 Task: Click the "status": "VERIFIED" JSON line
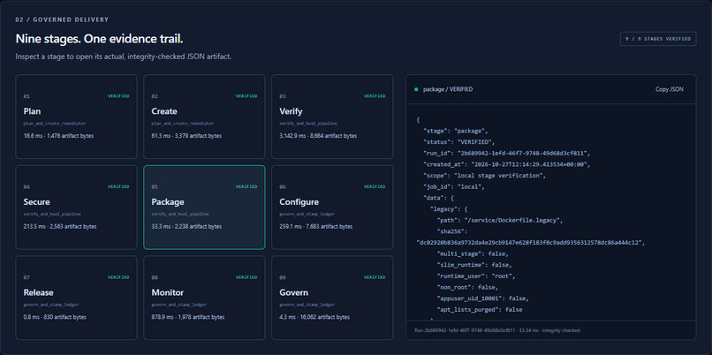tap(459, 142)
